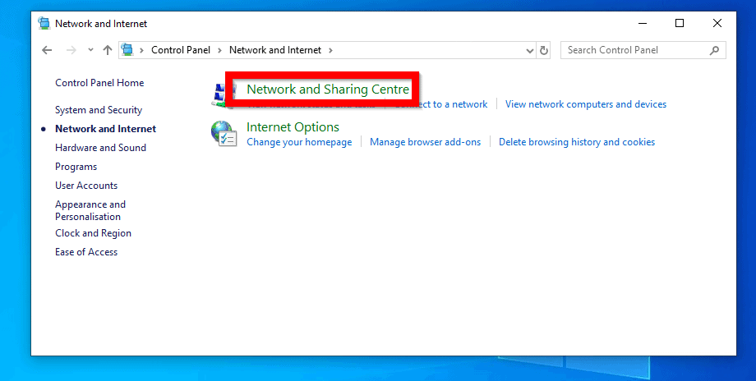Viewport: 756px width, 381px height.
Task: Click the Network and Sharing Centre icon
Action: (x=219, y=94)
